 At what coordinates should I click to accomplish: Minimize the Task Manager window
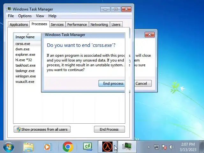105,9
